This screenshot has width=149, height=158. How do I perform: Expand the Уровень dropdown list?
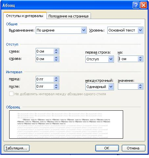[140, 30]
